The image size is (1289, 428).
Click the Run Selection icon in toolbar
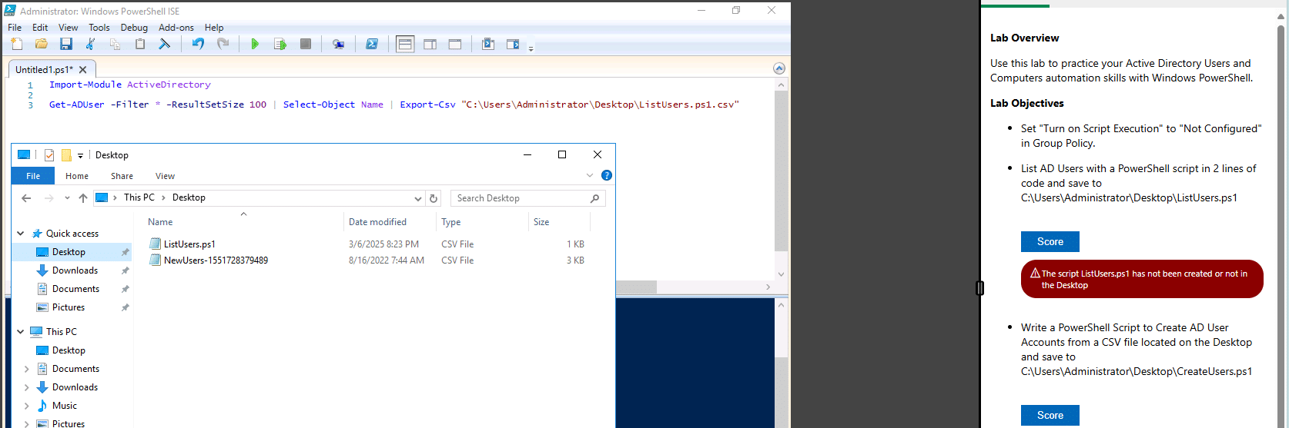pos(280,45)
